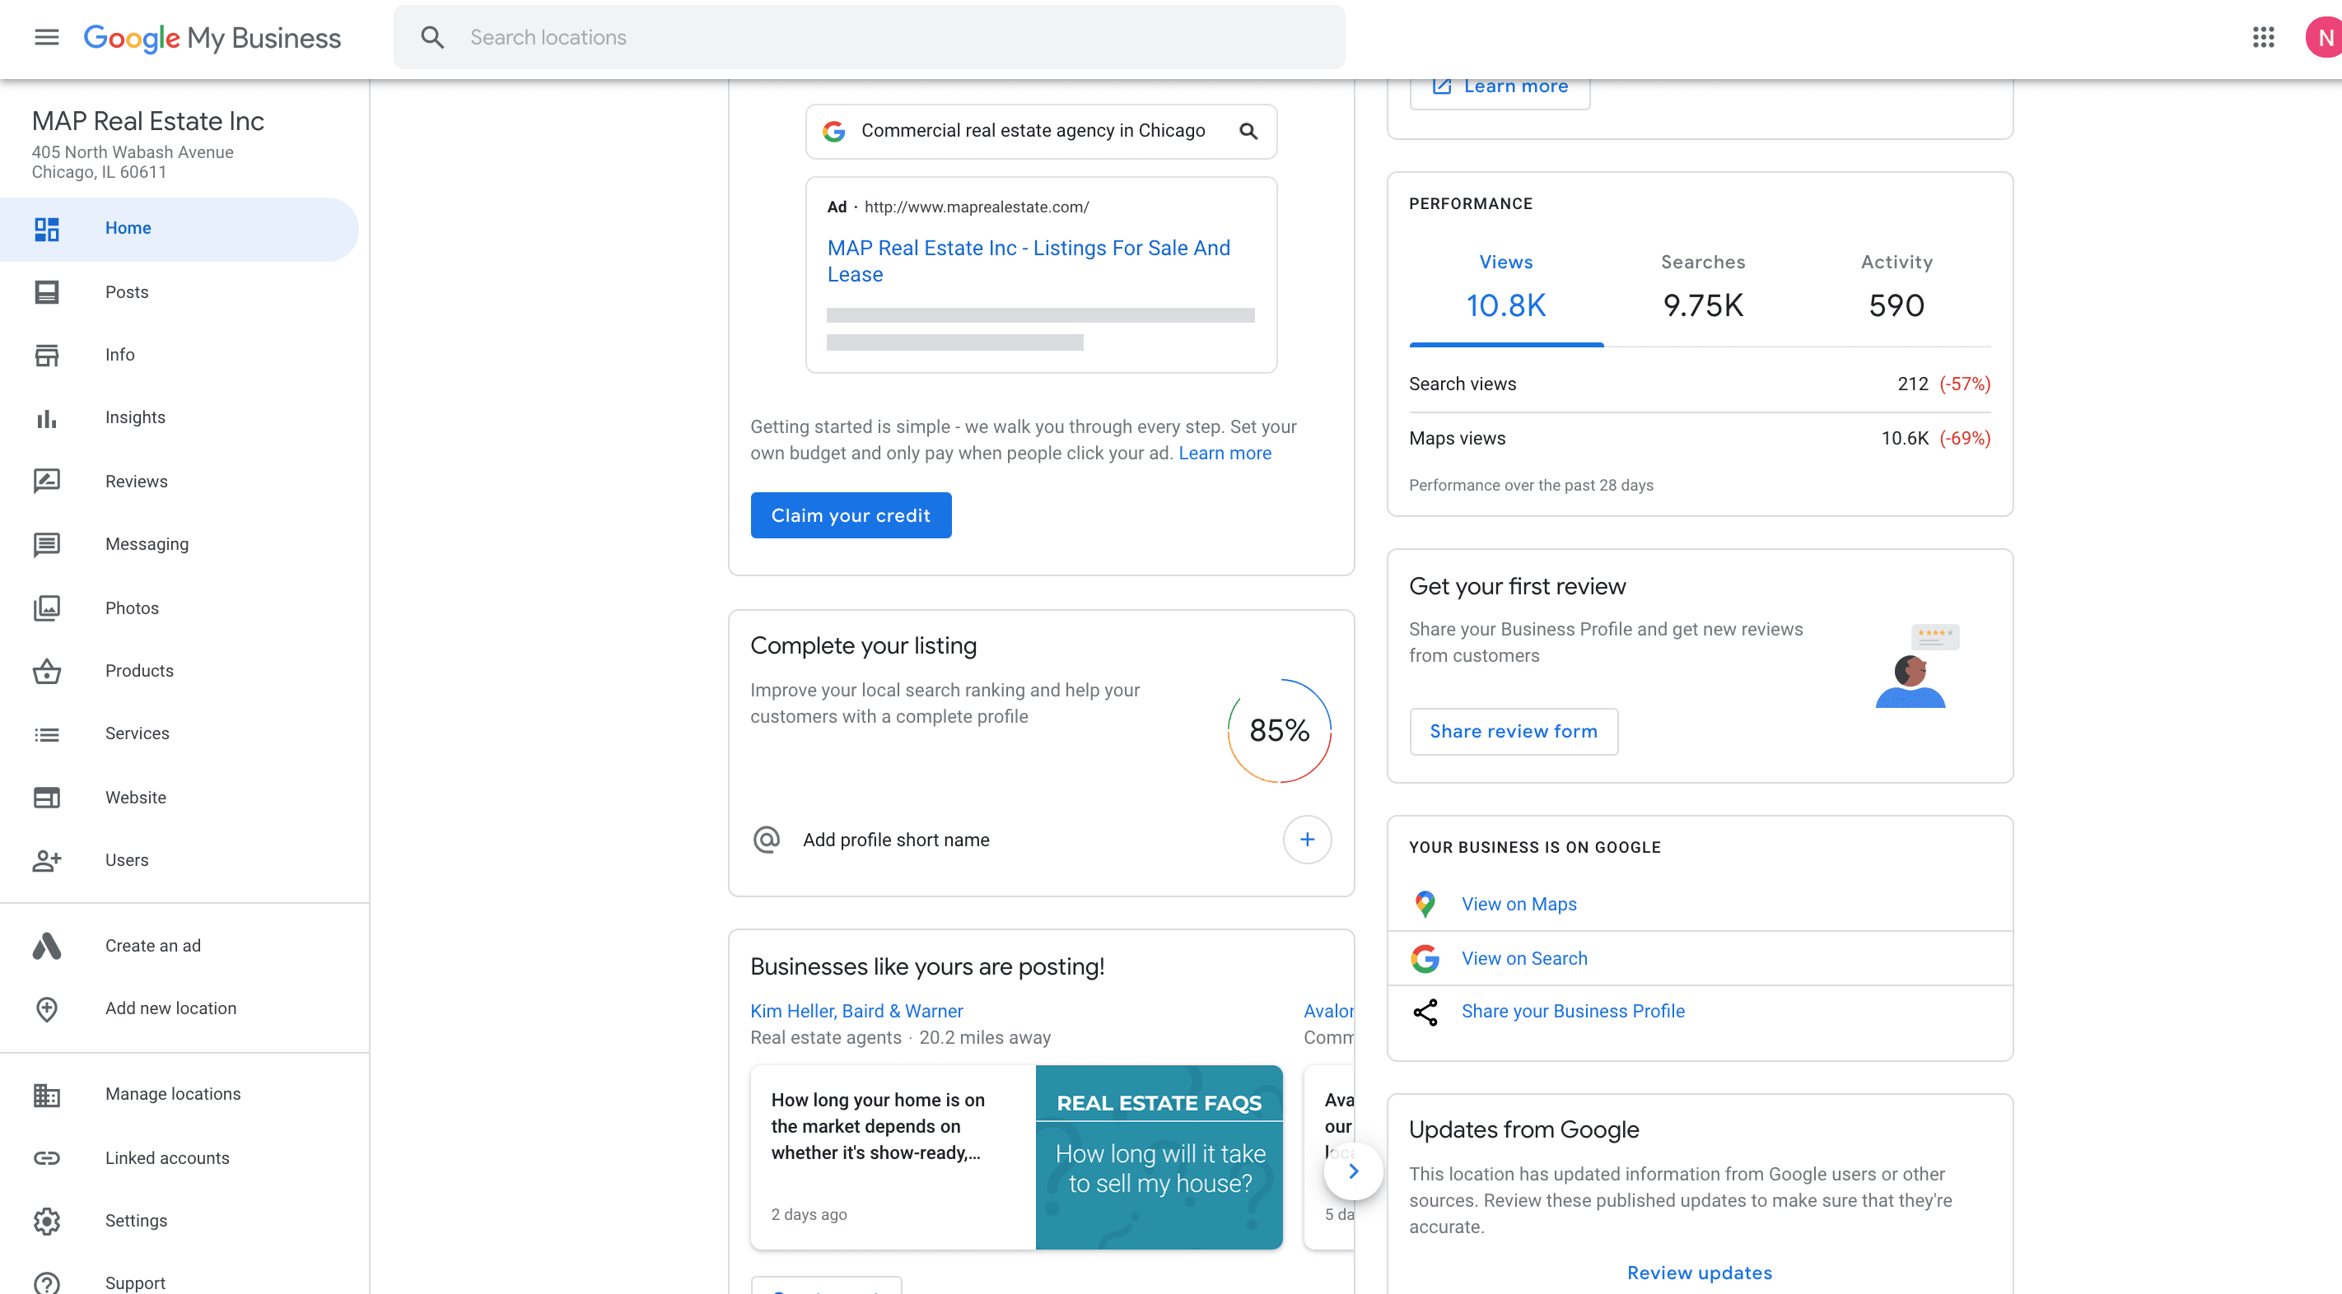The height and width of the screenshot is (1294, 2342).
Task: Advance posts carousel with right chevron
Action: pos(1353,1171)
